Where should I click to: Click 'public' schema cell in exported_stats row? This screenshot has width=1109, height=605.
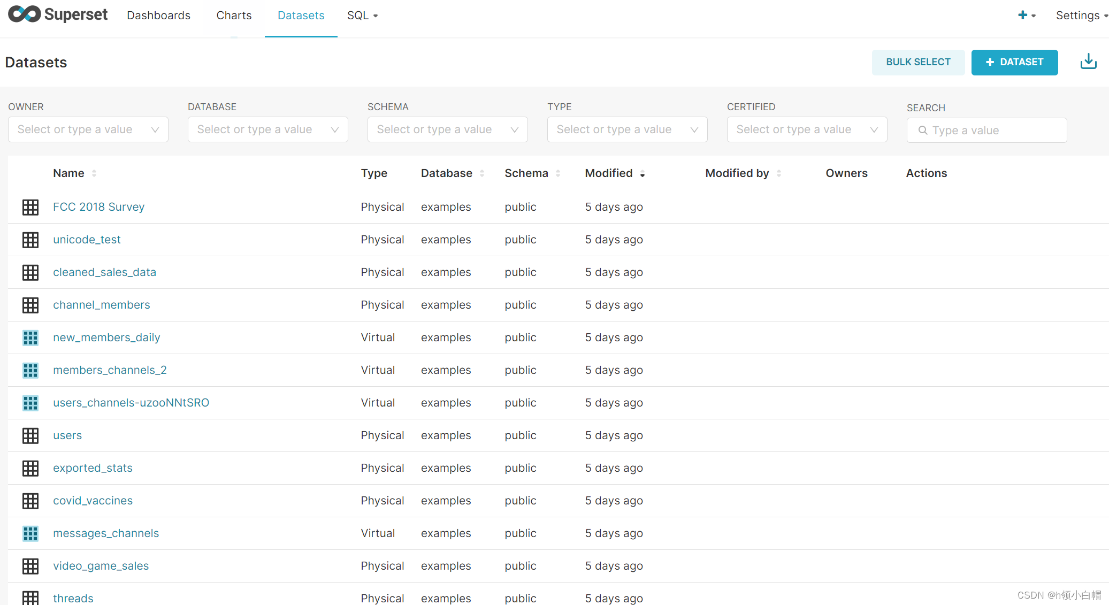pos(520,468)
